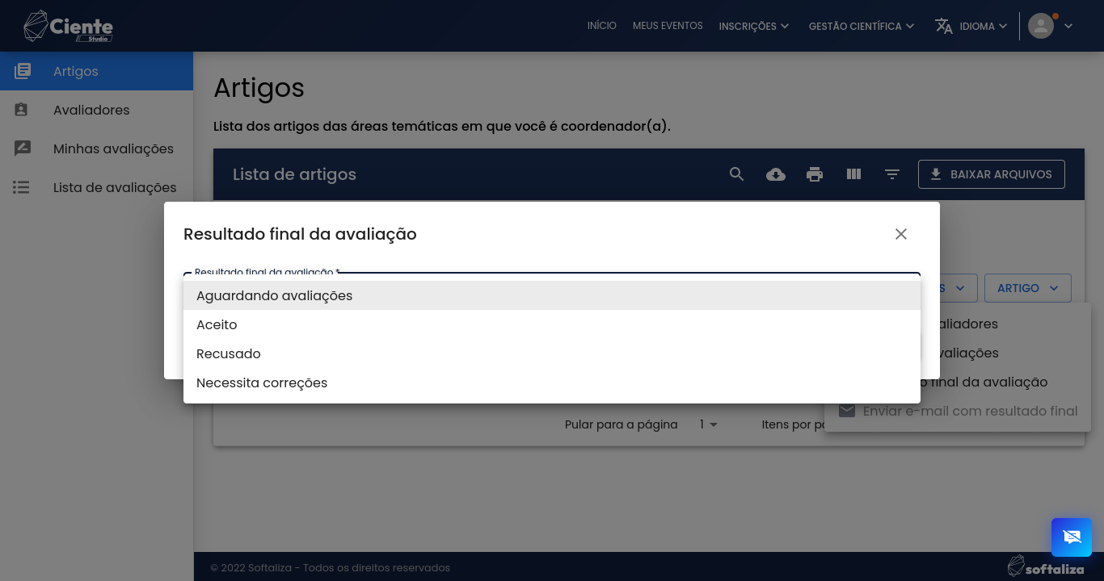Open the chat support widget
Viewport: 1104px width, 581px height.
[x=1072, y=537]
